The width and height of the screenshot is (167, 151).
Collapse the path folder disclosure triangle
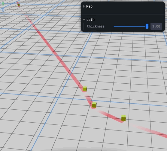coord(84,20)
